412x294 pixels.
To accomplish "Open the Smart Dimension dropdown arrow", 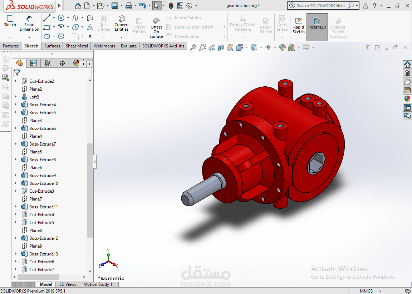I will click(x=29, y=37).
